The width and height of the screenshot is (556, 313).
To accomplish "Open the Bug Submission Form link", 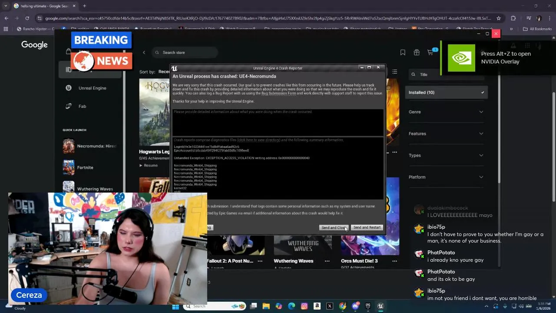I will pyautogui.click(x=278, y=93).
